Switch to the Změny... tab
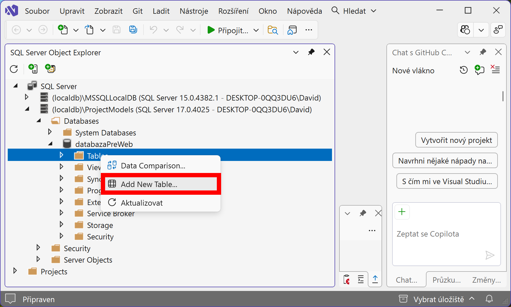The height and width of the screenshot is (307, 511). [486, 280]
